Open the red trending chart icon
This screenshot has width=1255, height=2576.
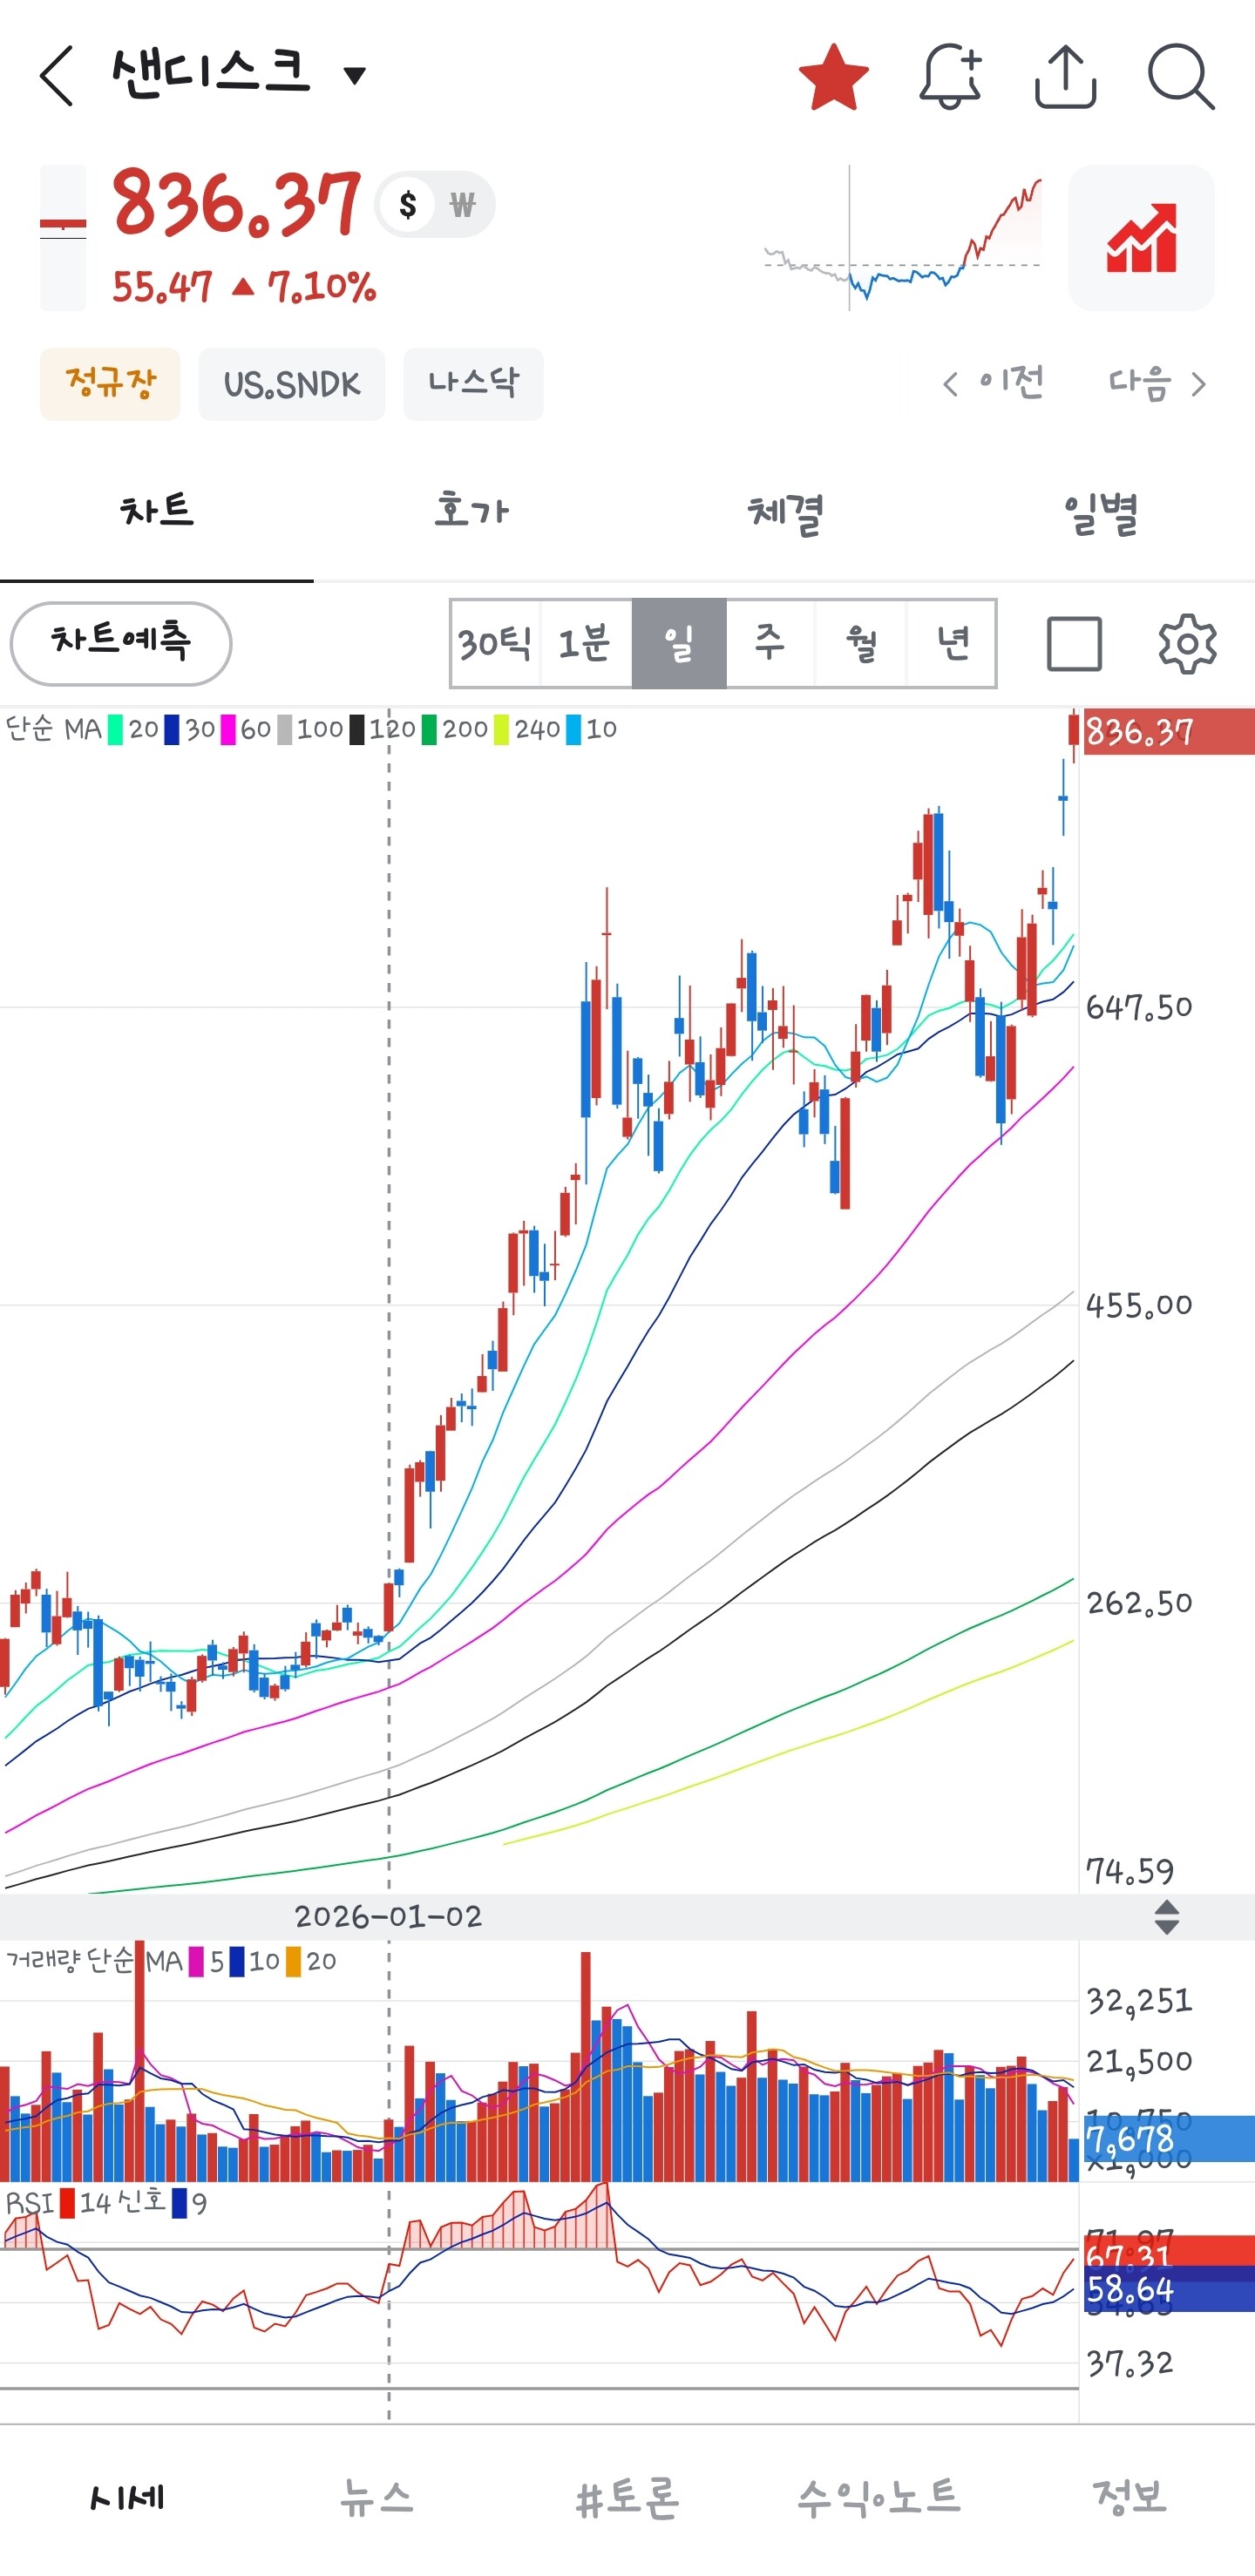coord(1141,238)
